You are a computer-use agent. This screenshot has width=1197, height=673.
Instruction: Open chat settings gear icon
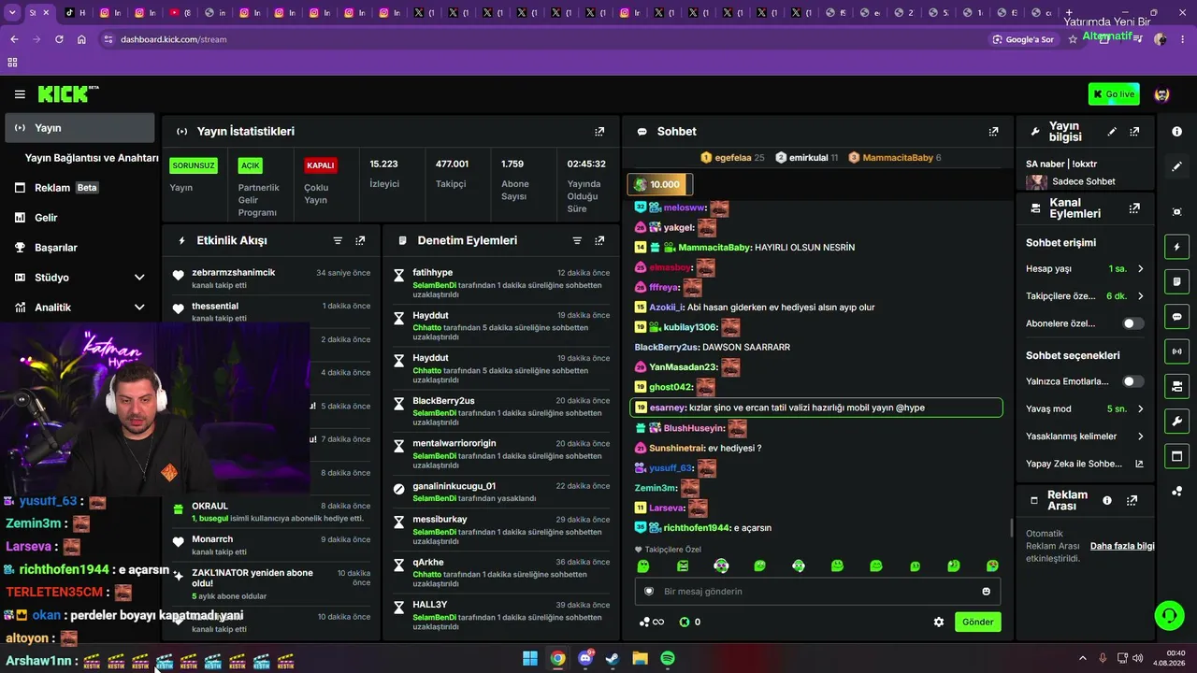(939, 622)
